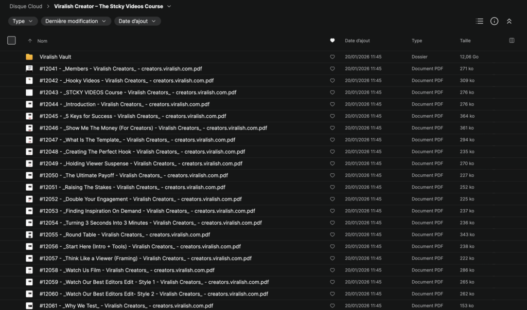Favorite the Viralish Vault folder
527x310 pixels.
point(332,57)
